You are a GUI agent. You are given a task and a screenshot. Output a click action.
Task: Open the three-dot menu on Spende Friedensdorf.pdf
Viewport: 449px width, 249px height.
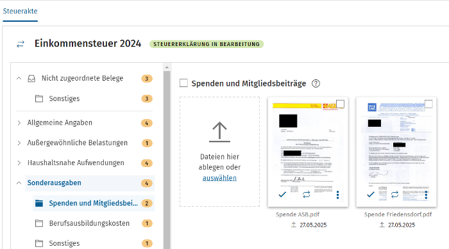(x=426, y=195)
